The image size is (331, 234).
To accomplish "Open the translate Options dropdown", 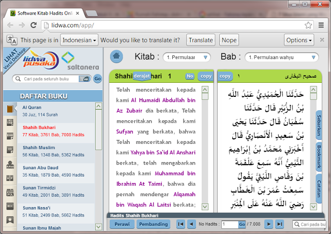I will pos(299,40).
